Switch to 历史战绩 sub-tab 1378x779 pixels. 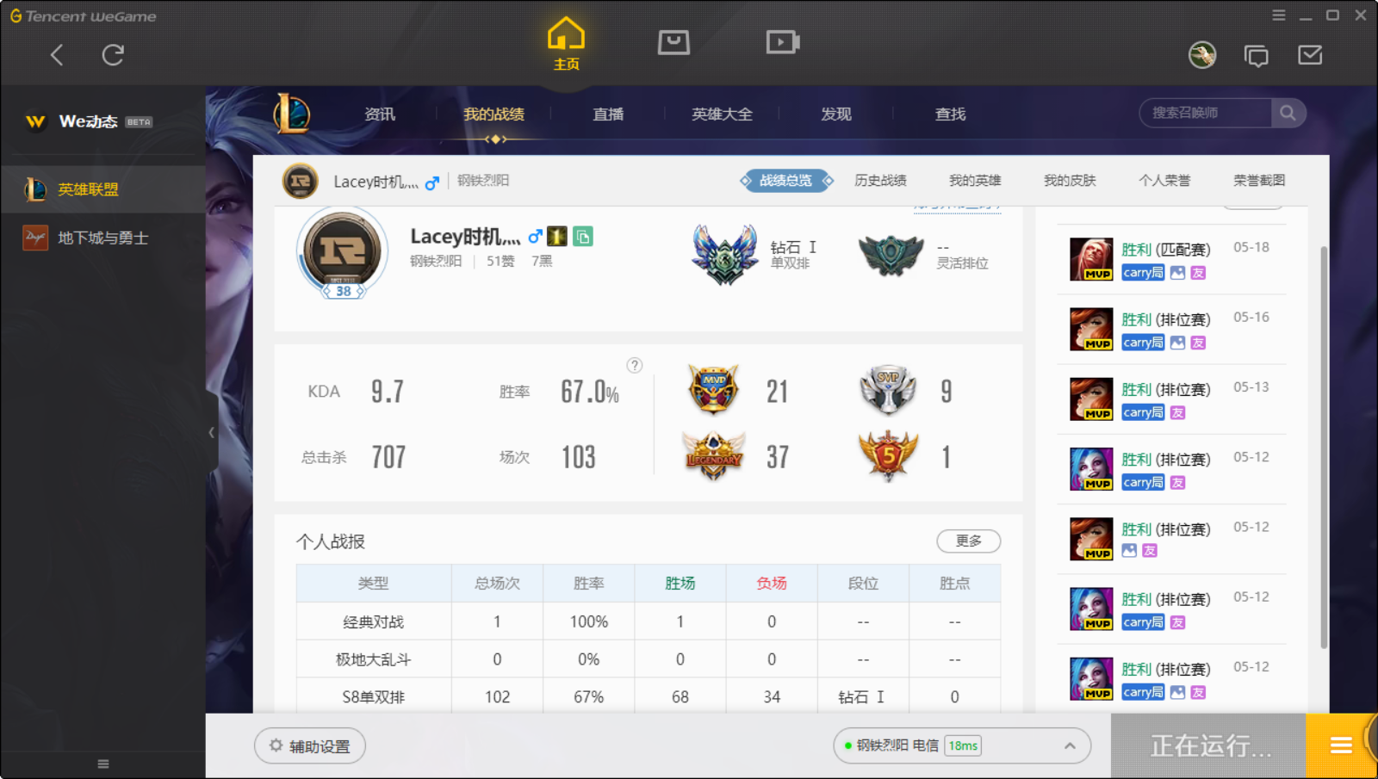click(880, 181)
